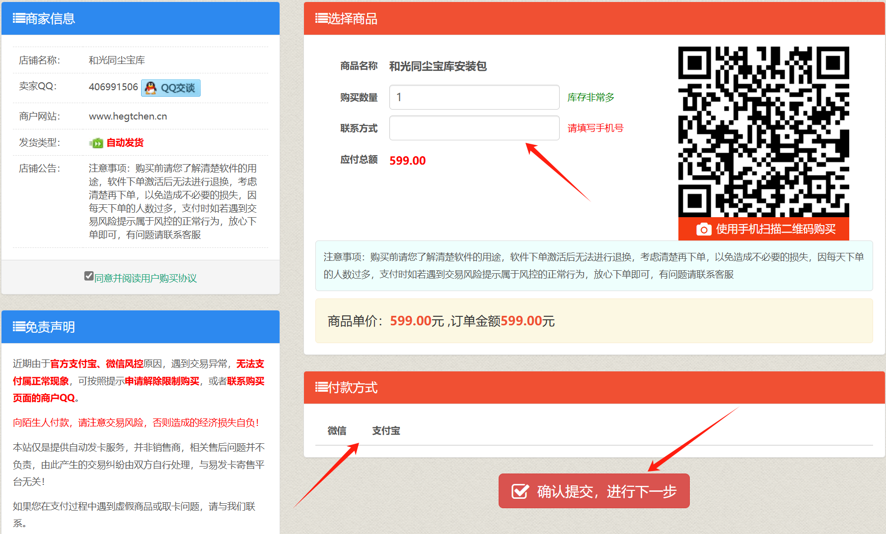Click the 联系方式 contact input field
The image size is (886, 534).
(x=474, y=128)
